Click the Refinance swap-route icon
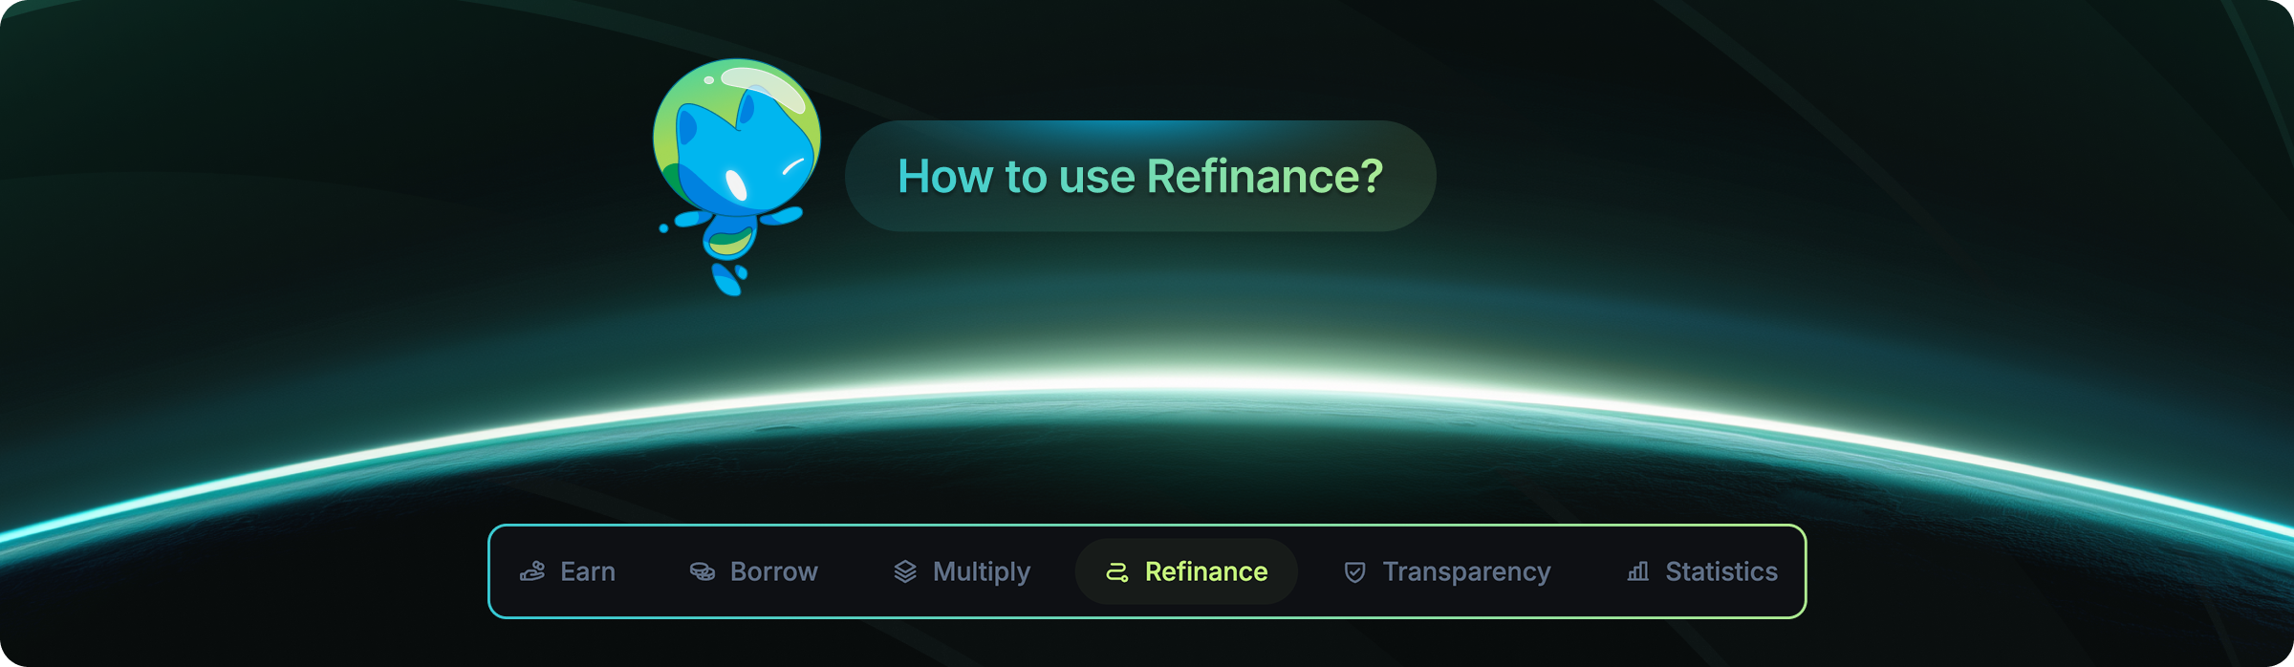The height and width of the screenshot is (667, 2294). (1115, 571)
